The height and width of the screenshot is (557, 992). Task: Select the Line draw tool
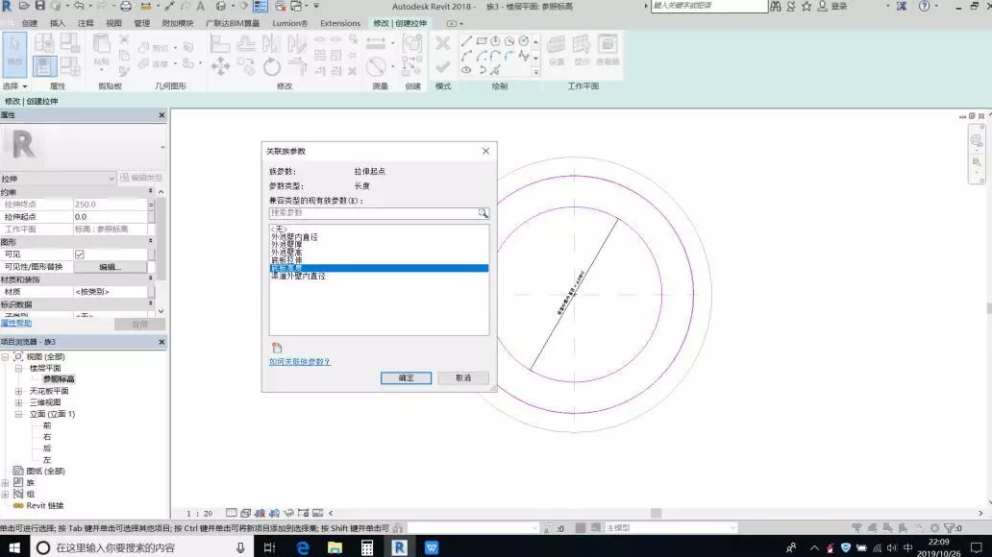coord(466,41)
